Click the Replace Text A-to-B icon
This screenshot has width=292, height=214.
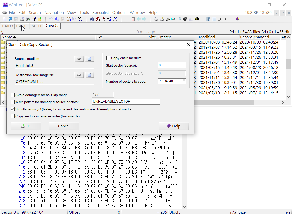click(109, 19)
